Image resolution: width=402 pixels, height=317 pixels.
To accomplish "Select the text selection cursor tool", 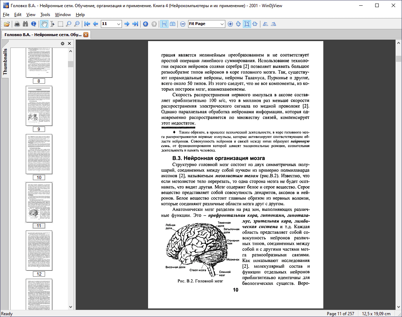I will tap(52, 24).
